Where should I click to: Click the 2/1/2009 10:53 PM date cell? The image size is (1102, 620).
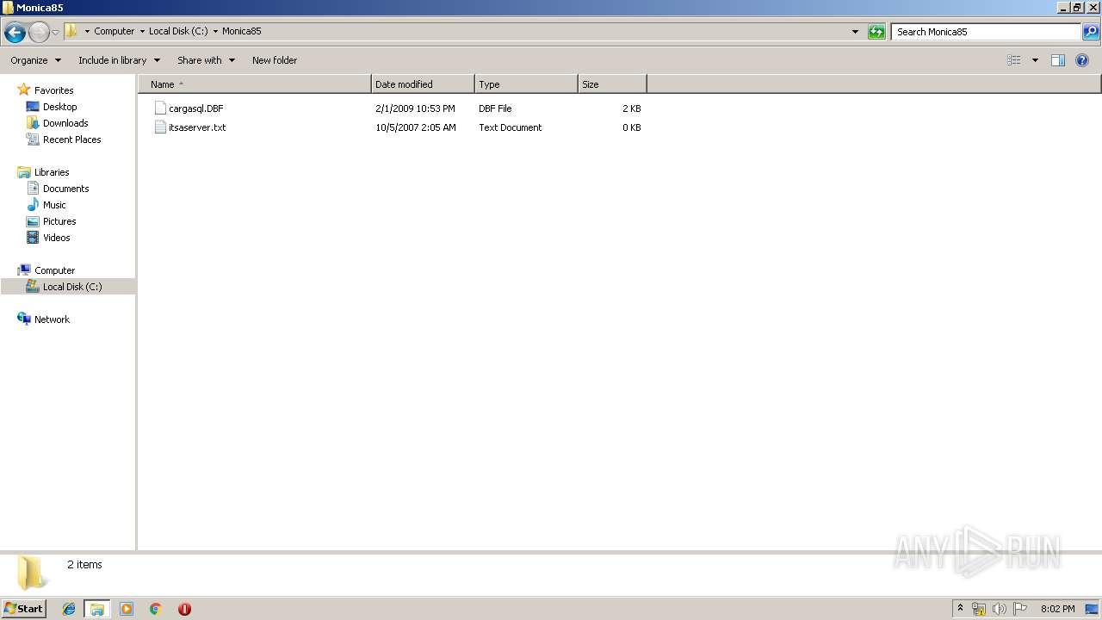[415, 108]
